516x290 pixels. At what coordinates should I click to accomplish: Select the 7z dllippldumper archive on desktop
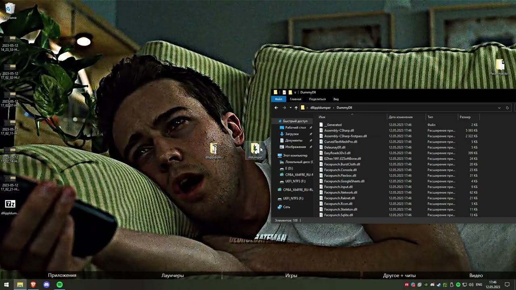(x=10, y=207)
